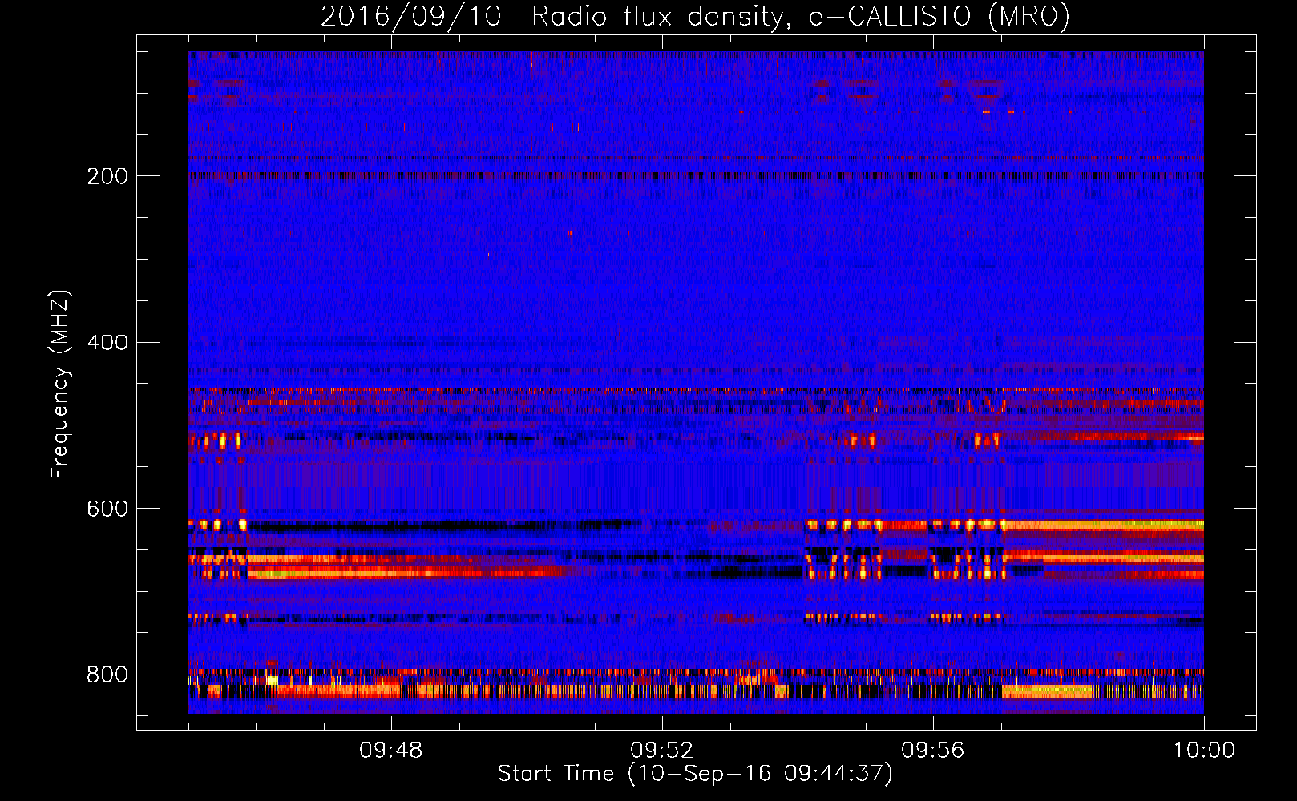Click the 'Frequency (MHZ)' y-axis label
1297x801 pixels.
click(x=59, y=384)
